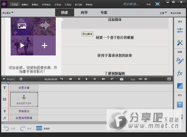The image size is (187, 137).
Task: Click the round help icon near markers
Action: [x=21, y=79]
